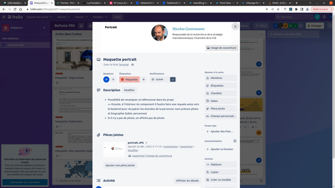Image resolution: width=335 pixels, height=188 pixels.
Task: Add a label with plus icon
Action: pos(144,79)
